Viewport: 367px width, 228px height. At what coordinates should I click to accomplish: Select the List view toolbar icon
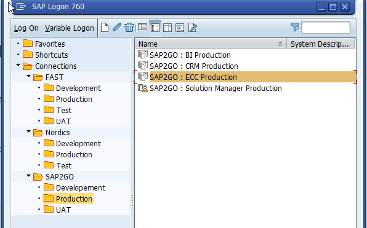pyautogui.click(x=155, y=28)
